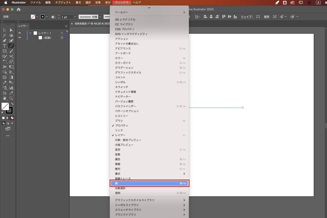Click target circle of レイヤー 1

(62, 33)
